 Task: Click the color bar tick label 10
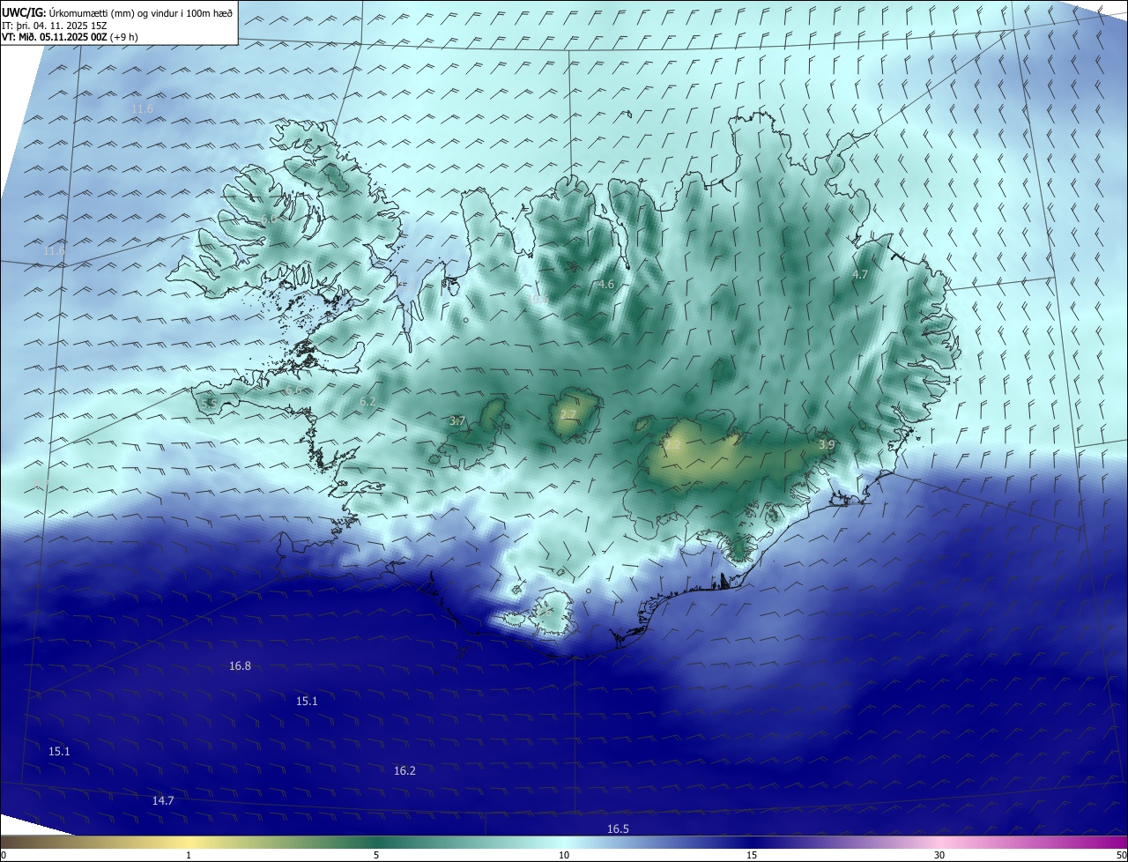click(564, 855)
